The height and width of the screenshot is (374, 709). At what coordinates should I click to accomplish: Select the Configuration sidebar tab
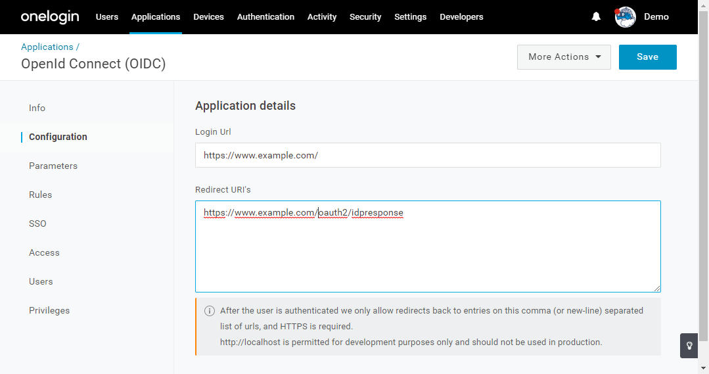(58, 137)
